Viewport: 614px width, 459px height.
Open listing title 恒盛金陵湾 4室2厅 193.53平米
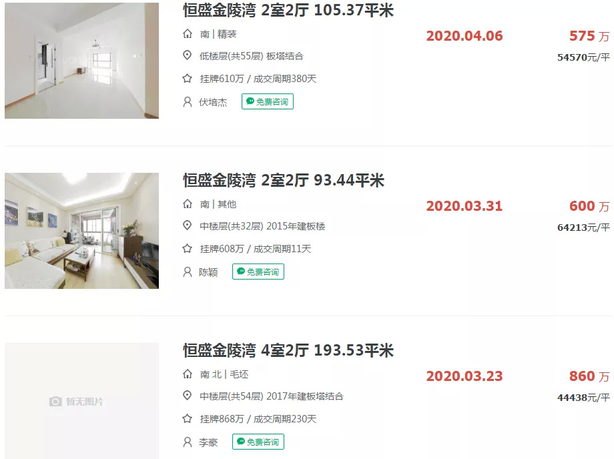(288, 351)
